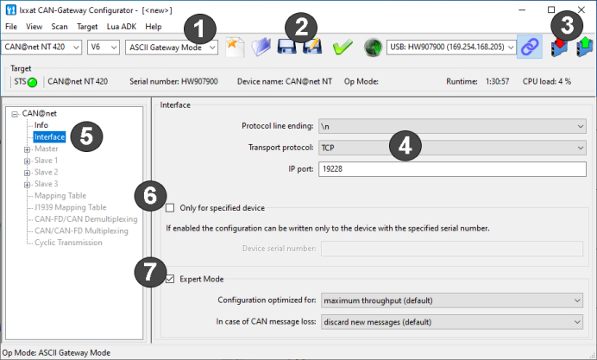Write configuration to target, green arrow icon
The image size is (597, 360).
coord(584,47)
